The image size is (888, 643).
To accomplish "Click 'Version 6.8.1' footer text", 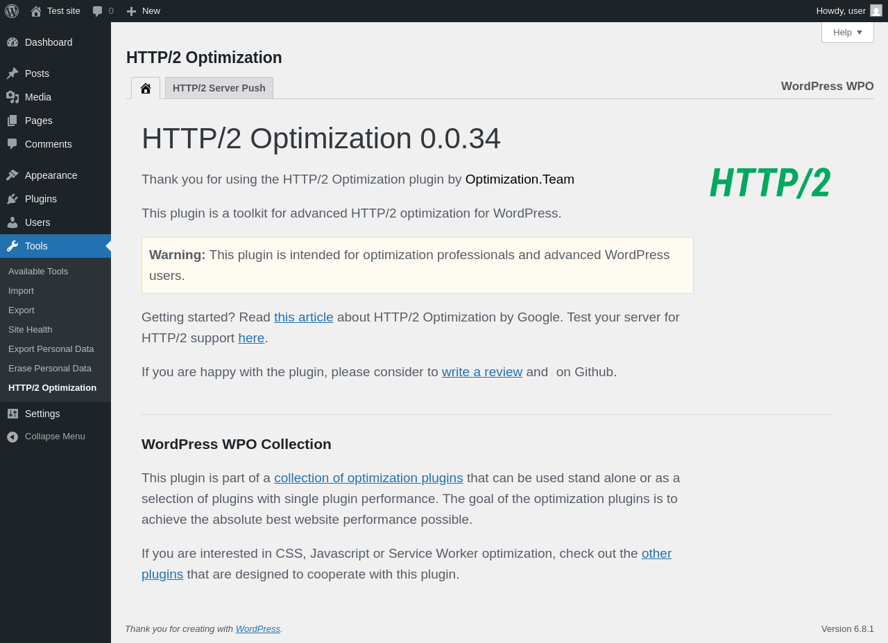I will click(848, 629).
